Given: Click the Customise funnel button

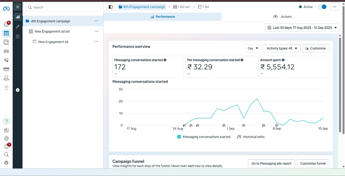Looking at the screenshot, I should (313, 163).
